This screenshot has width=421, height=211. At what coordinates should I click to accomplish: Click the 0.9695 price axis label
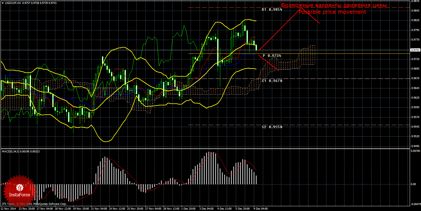pyautogui.click(x=415, y=69)
